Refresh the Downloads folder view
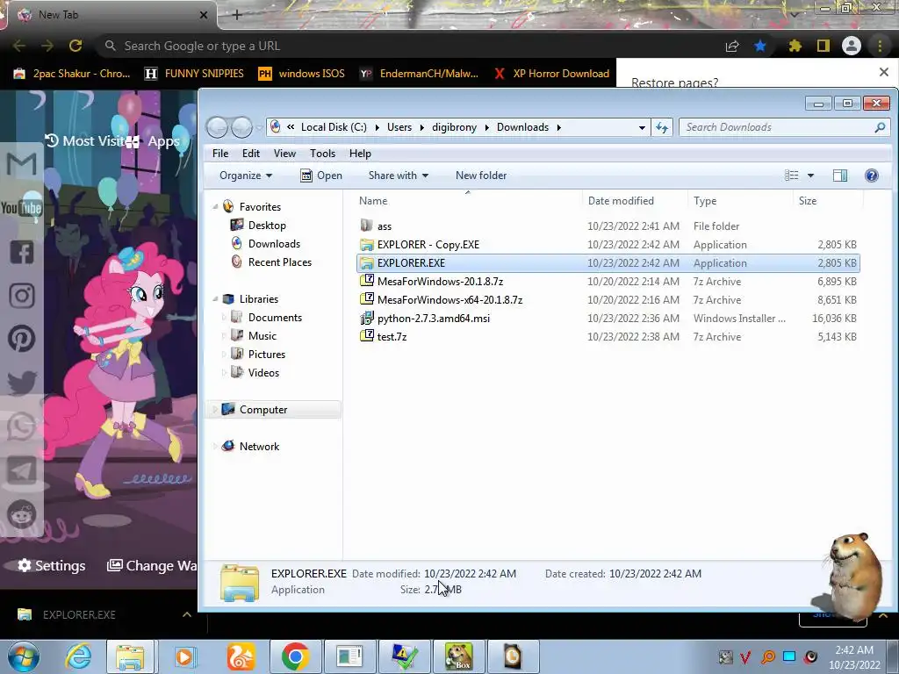This screenshot has width=899, height=674. pyautogui.click(x=662, y=127)
